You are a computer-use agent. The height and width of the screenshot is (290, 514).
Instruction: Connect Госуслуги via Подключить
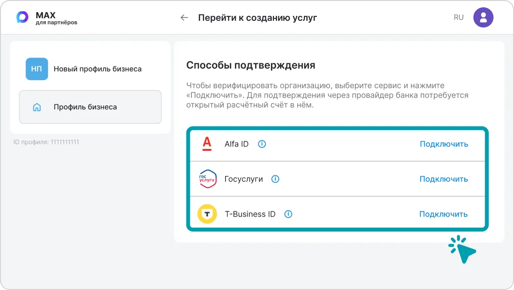[x=443, y=179]
